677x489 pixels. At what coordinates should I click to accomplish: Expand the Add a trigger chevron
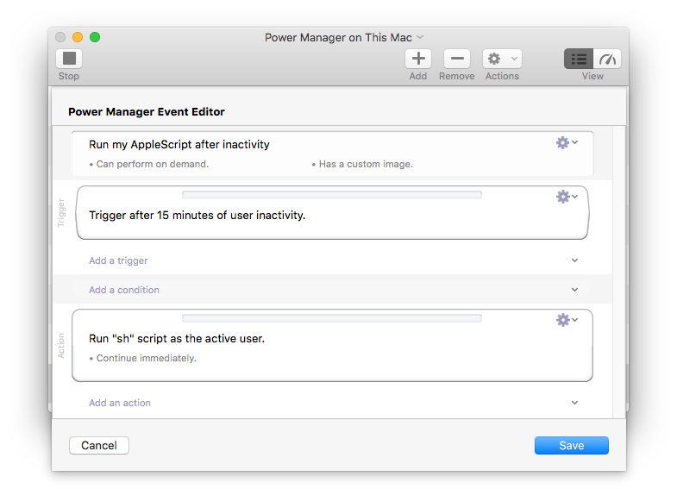pos(574,260)
